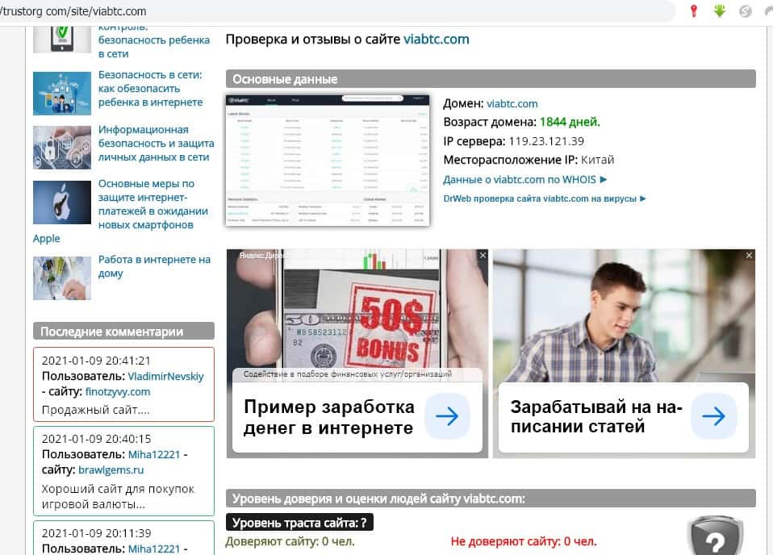Click viabtc.com link in page heading
773x555 pixels.
tap(437, 40)
